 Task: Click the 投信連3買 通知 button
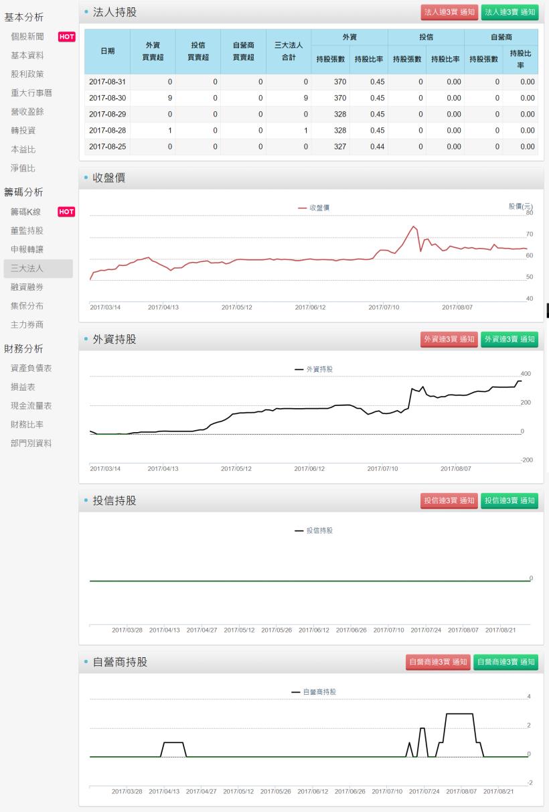[449, 500]
